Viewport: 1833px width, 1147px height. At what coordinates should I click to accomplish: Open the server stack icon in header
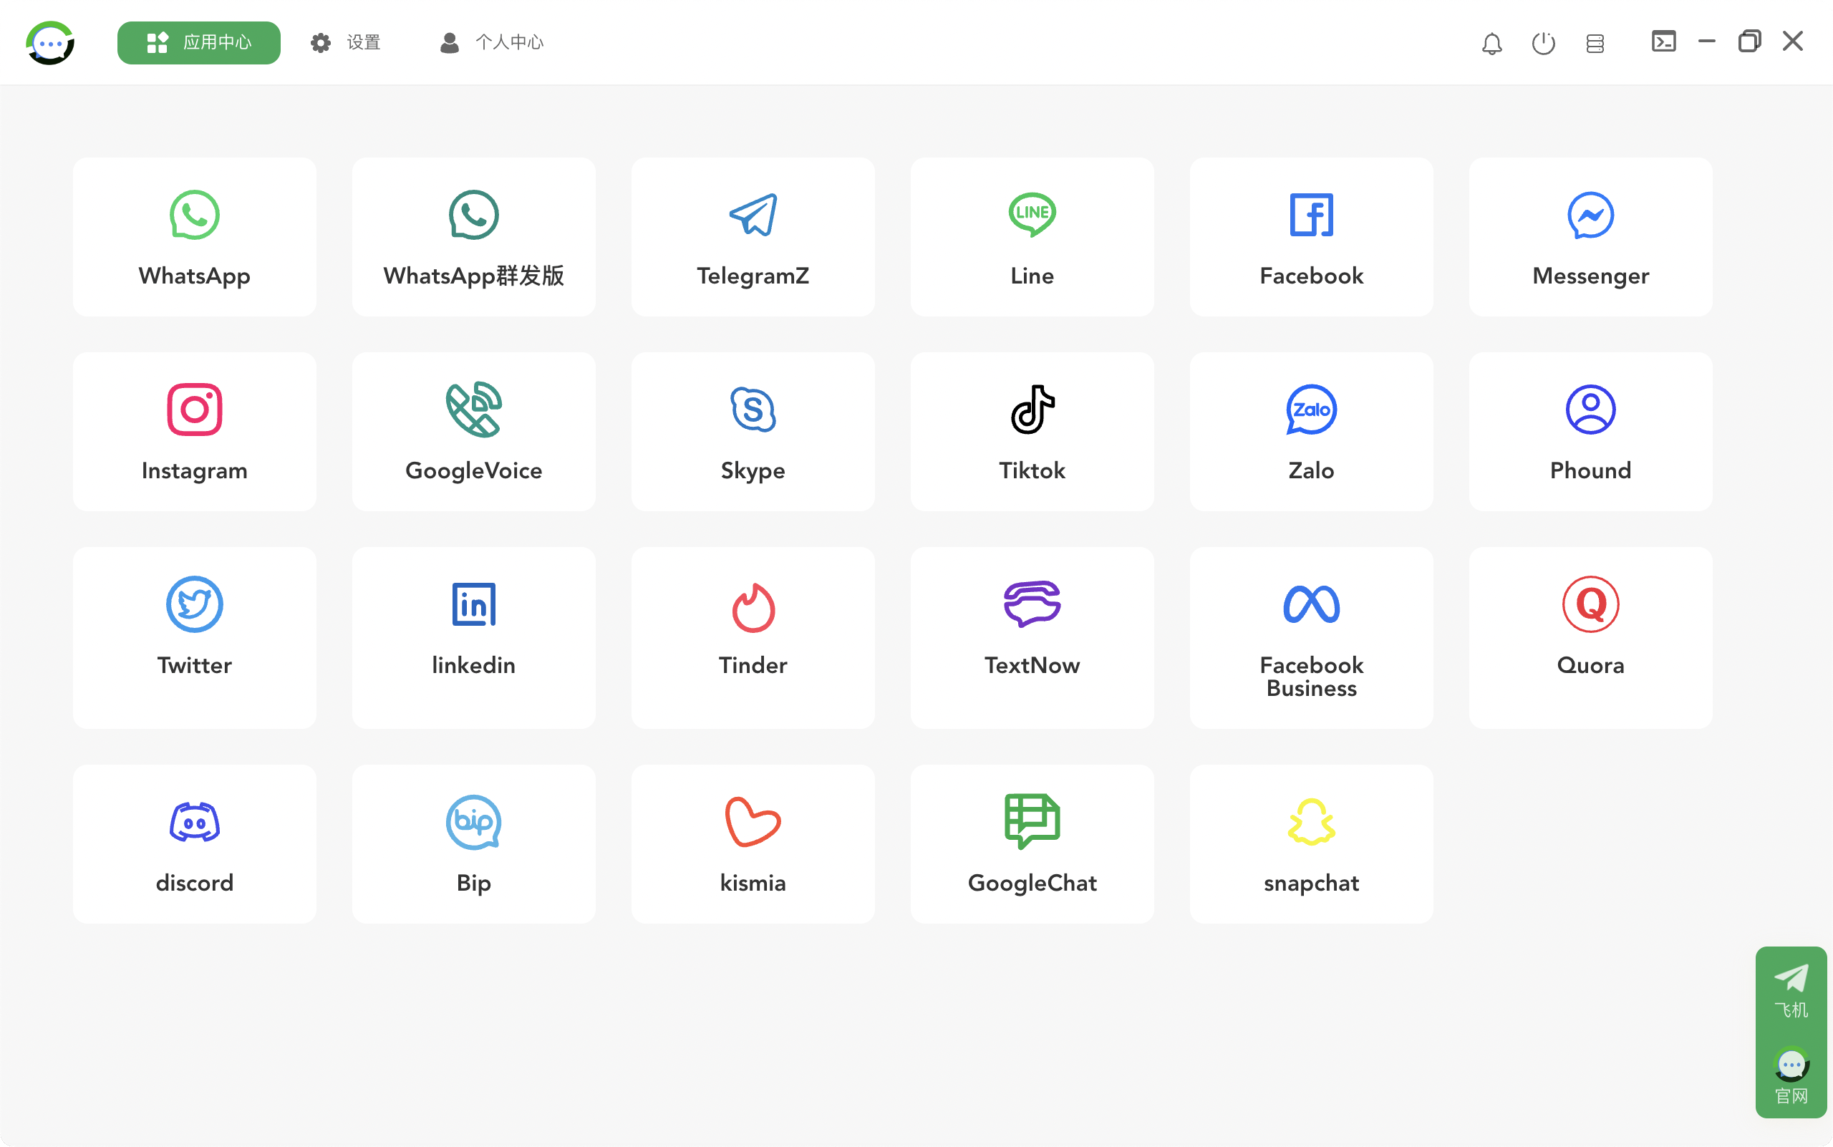click(x=1595, y=43)
